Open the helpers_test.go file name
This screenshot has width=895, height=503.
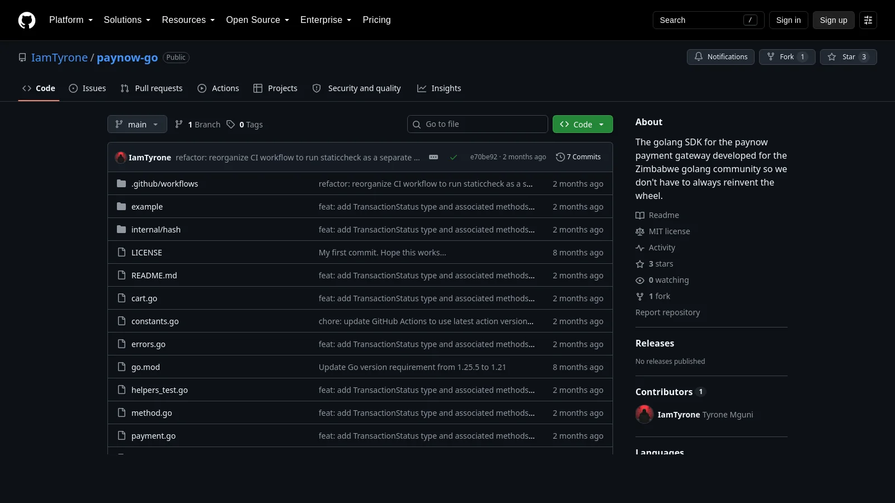159,390
